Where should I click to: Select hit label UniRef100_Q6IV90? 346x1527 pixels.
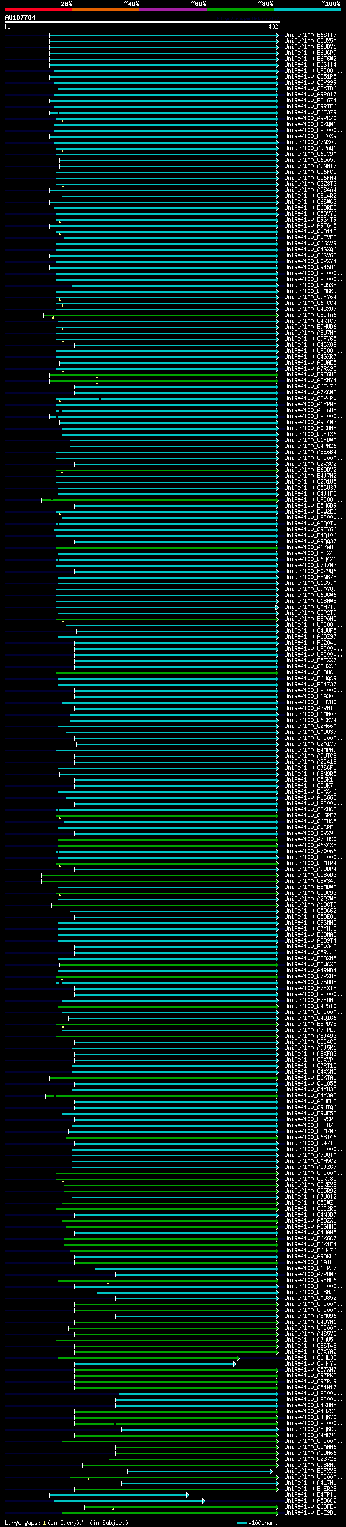(x=310, y=154)
